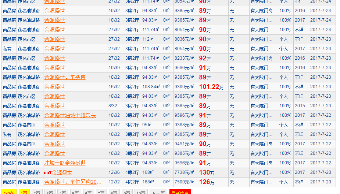Jump to page 8页
340x194 pixels.
click(x=114, y=192)
